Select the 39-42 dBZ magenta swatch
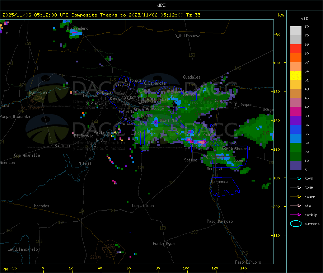The image size is (323, 273). (296, 111)
